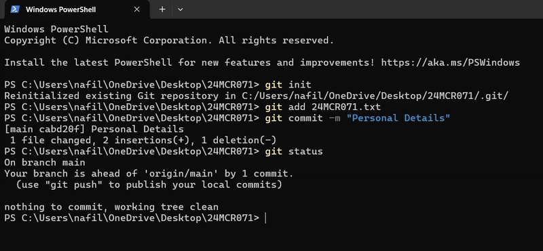Click the last empty prompt line

(135, 218)
